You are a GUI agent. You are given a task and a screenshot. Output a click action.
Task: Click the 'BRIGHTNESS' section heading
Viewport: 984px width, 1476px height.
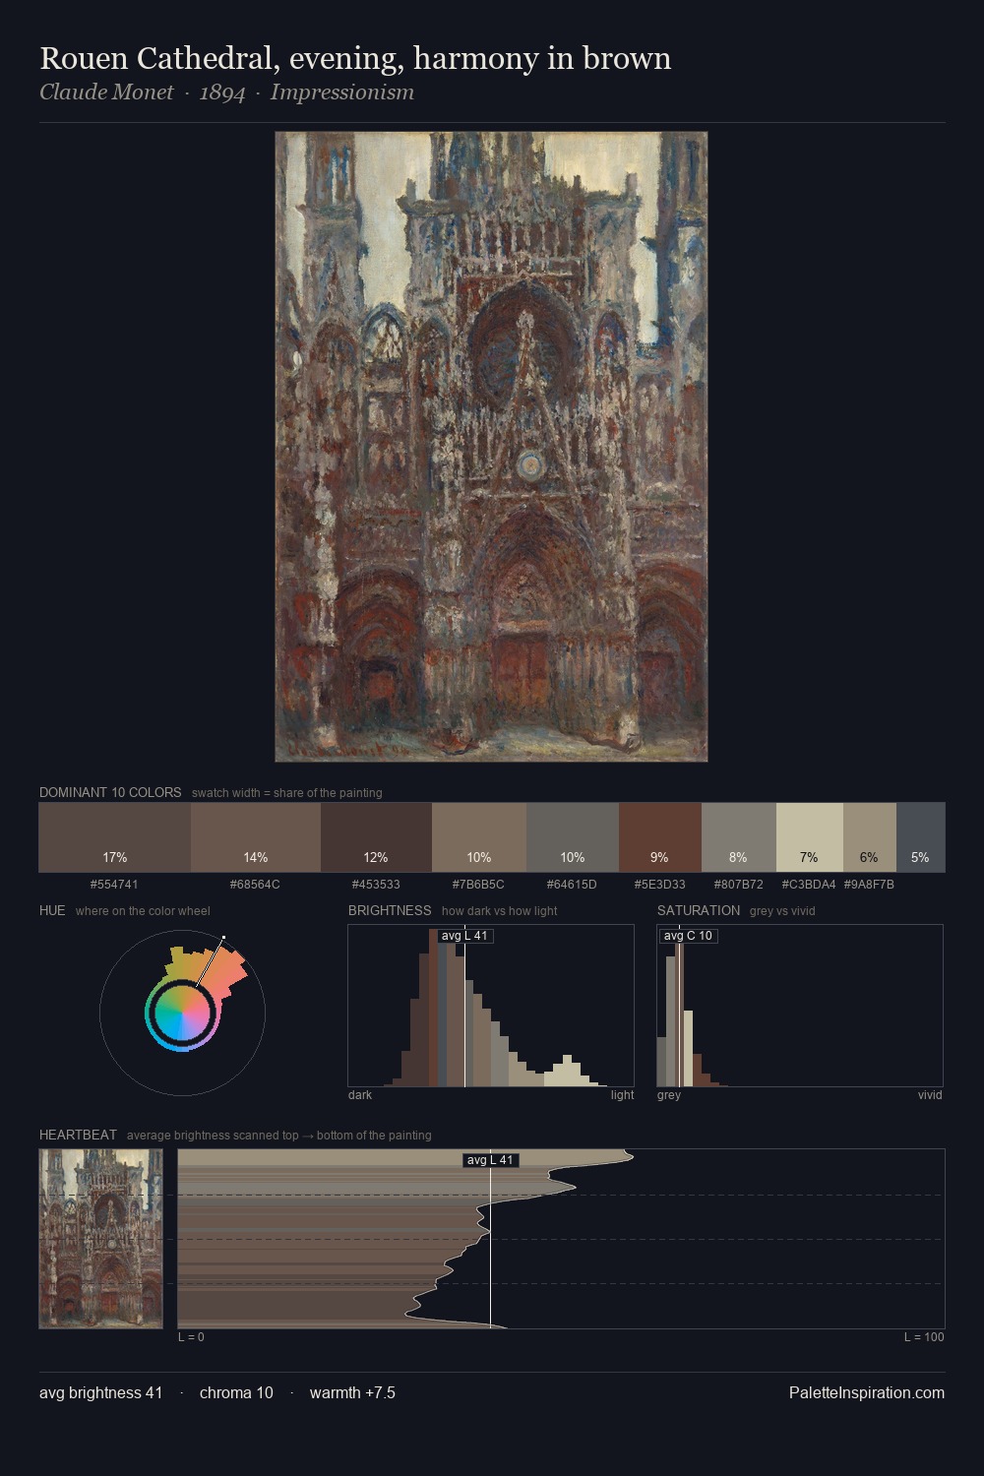(x=390, y=910)
